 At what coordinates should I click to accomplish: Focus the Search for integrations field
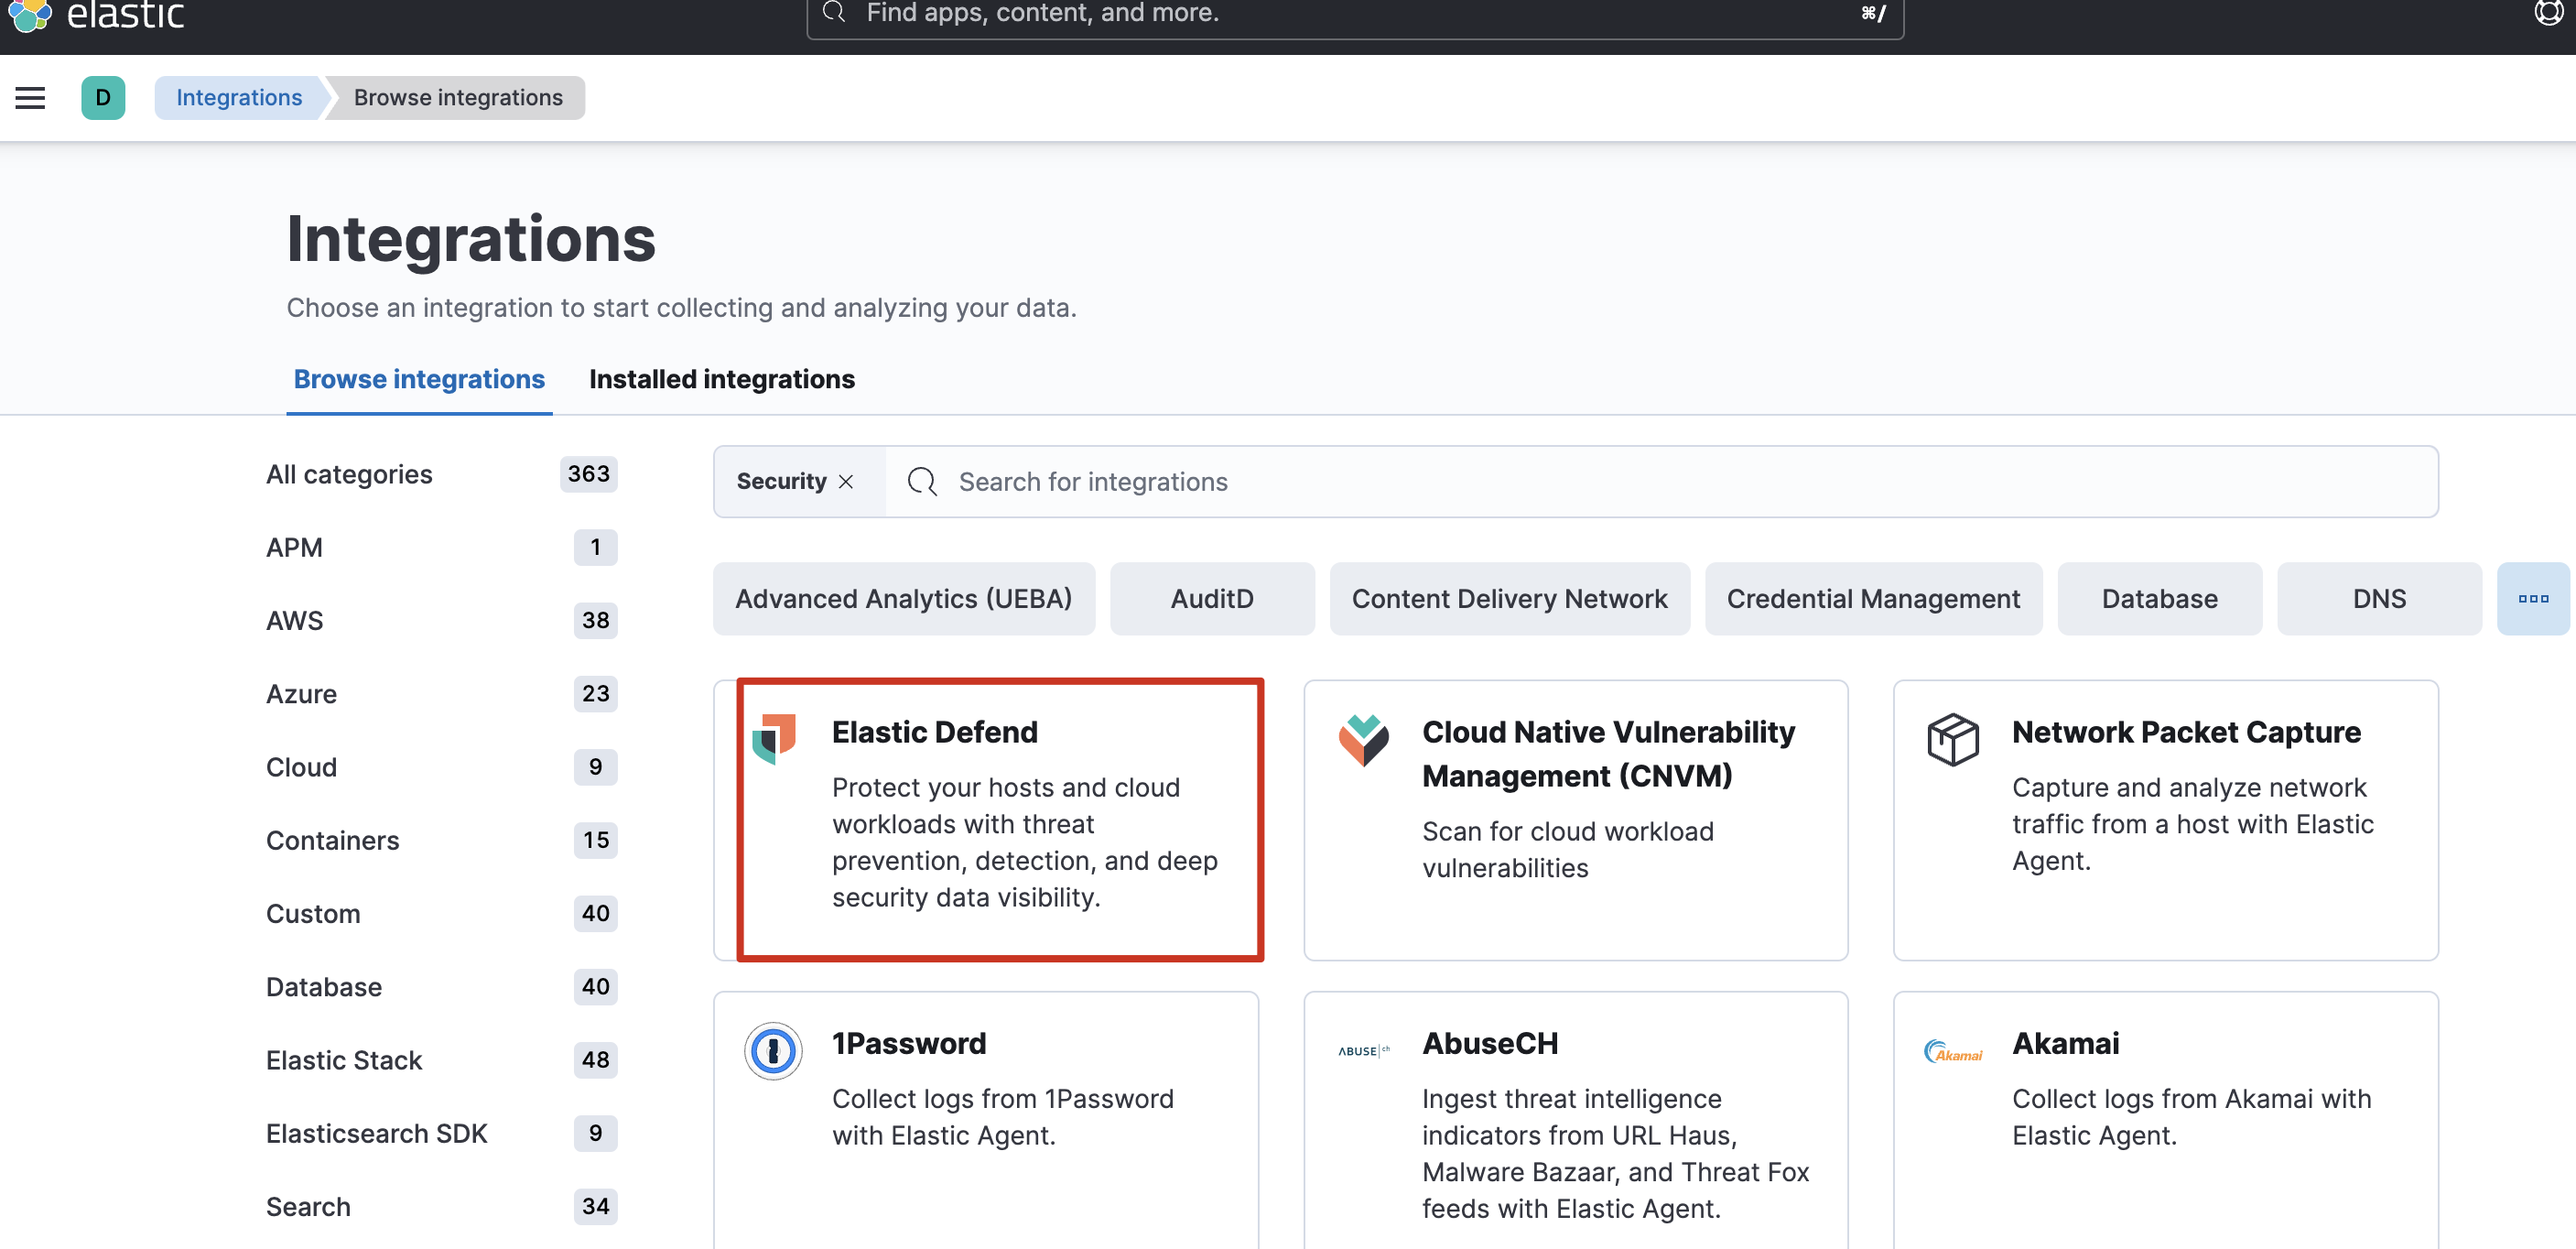click(1661, 481)
